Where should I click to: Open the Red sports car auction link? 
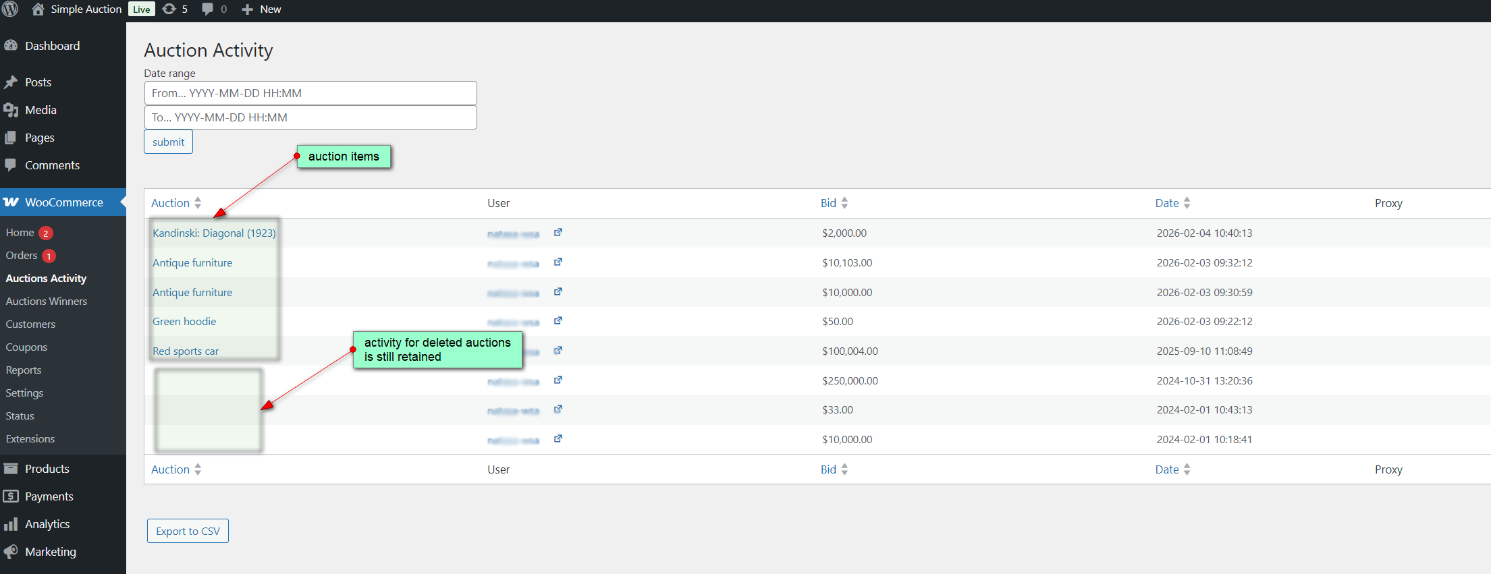186,351
